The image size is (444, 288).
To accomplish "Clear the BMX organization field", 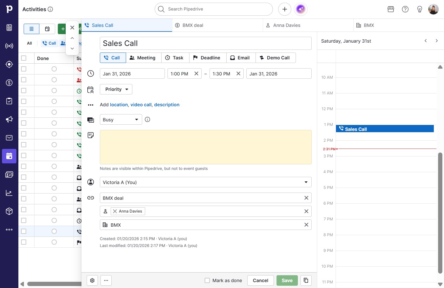I will tap(306, 225).
